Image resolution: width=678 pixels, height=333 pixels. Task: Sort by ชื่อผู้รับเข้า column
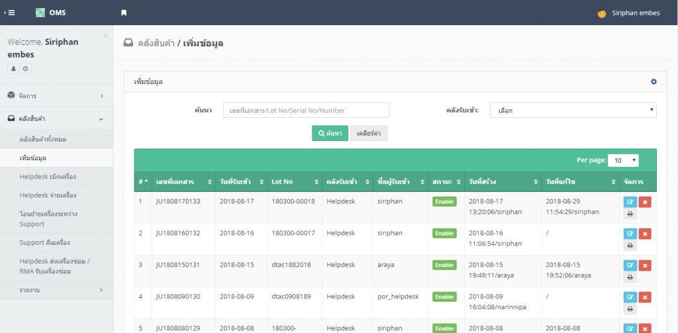tap(401, 182)
